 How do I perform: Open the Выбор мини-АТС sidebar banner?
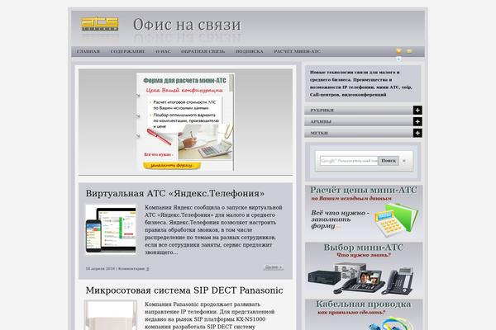(364, 270)
